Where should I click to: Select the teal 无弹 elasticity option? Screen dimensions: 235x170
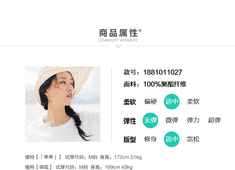150,120
